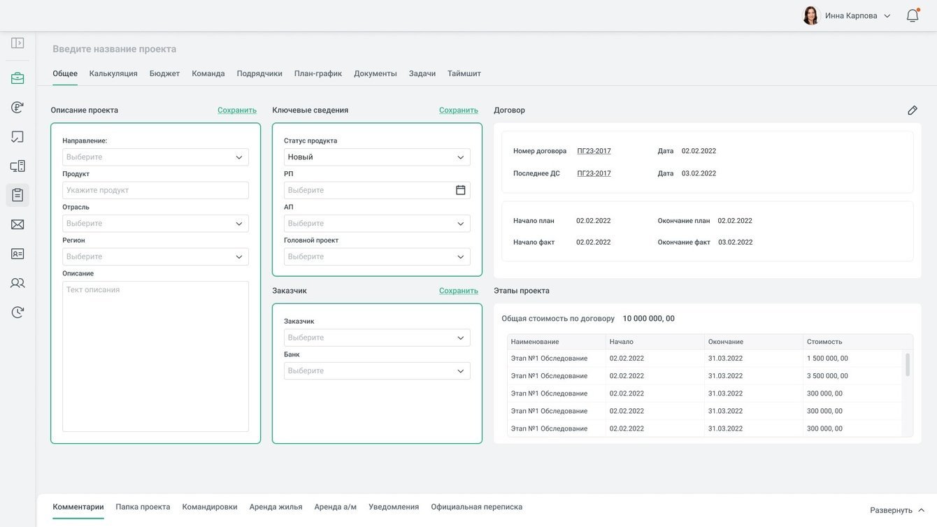
Task: Open the contact card icon in sidebar
Action: tap(17, 254)
